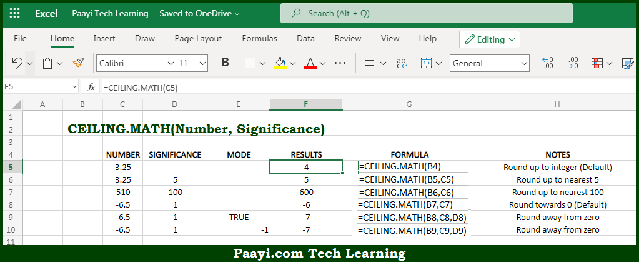Switch to the Home tab

click(62, 38)
